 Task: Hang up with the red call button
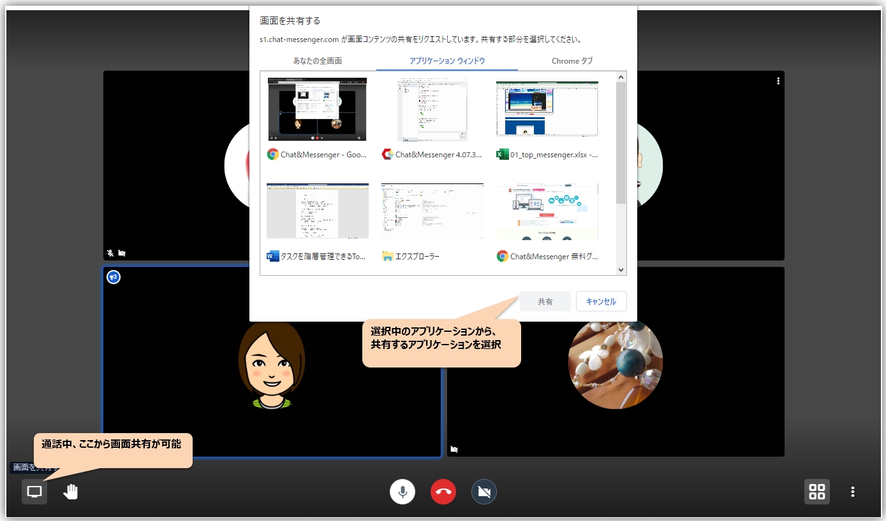tap(443, 492)
